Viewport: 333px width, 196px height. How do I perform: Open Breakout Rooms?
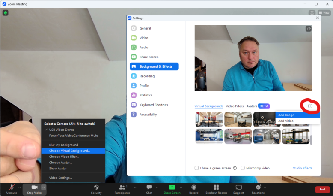[216, 187]
